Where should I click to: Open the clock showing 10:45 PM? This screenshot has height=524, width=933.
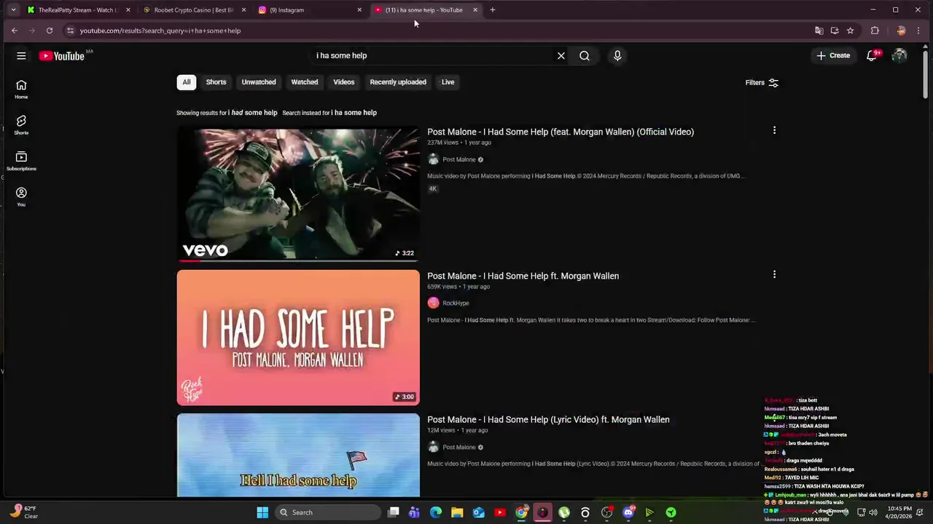pos(900,512)
